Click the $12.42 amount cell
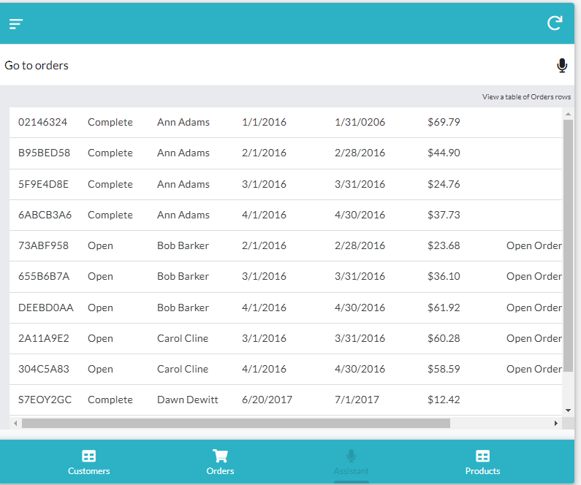 [444, 400]
